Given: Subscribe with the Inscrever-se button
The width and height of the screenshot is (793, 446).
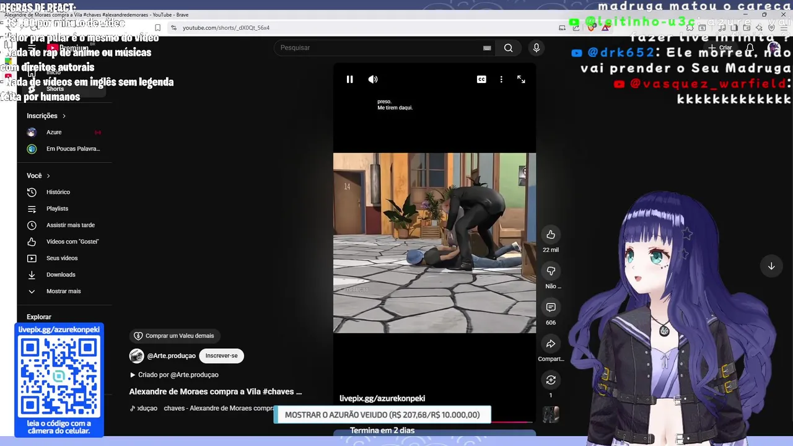Looking at the screenshot, I should click(x=221, y=356).
